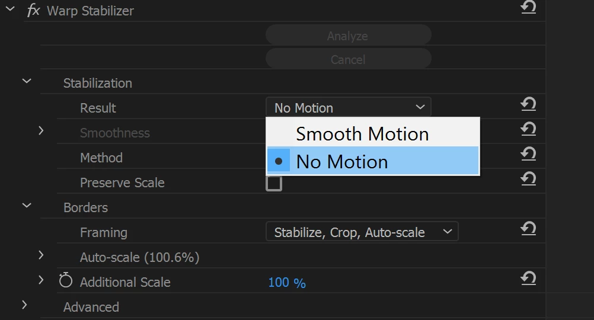Viewport: 594px width, 320px height.
Task: Click the Cancel button
Action: pyautogui.click(x=349, y=59)
